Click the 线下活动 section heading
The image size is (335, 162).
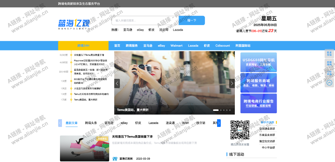237,154
